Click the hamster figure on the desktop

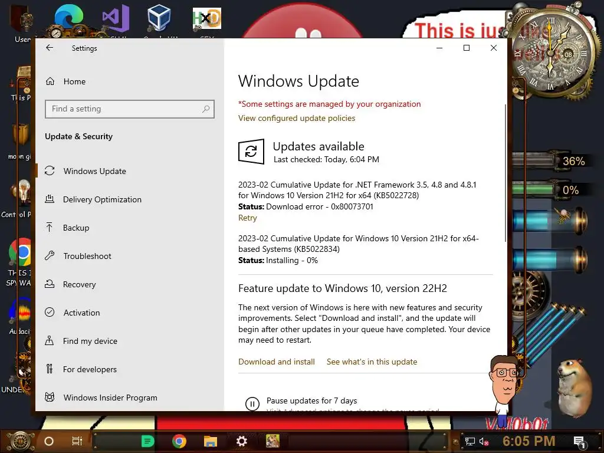[x=575, y=388]
